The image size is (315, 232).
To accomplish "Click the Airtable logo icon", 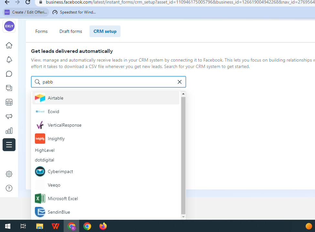I will click(40, 98).
